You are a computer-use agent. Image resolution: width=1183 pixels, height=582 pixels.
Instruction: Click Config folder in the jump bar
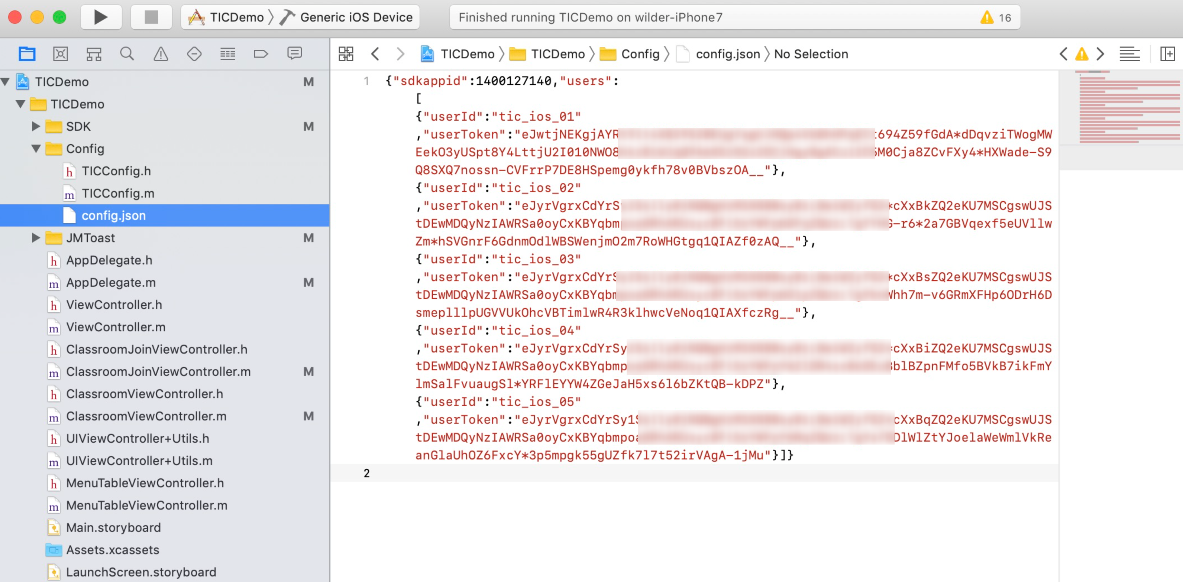(630, 54)
